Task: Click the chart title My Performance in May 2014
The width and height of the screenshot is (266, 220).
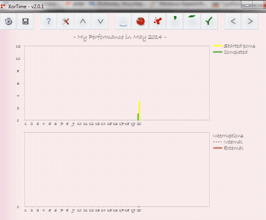Action: click(120, 37)
